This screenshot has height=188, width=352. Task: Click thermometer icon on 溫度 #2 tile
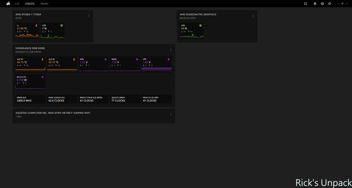point(74,59)
